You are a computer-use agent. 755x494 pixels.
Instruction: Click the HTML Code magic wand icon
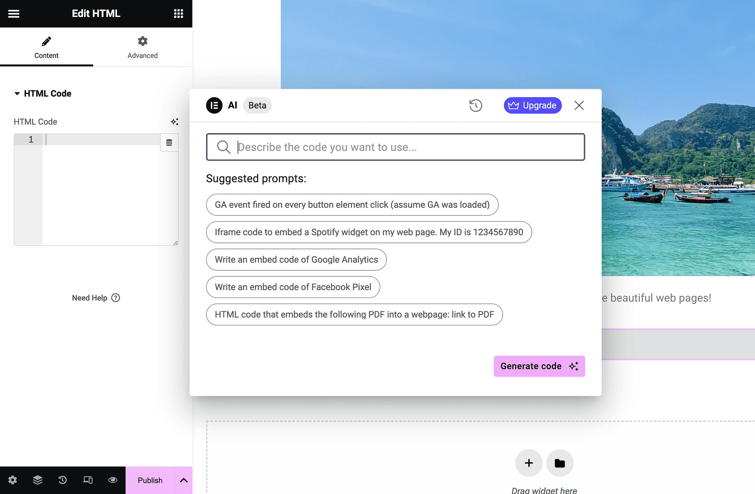174,121
